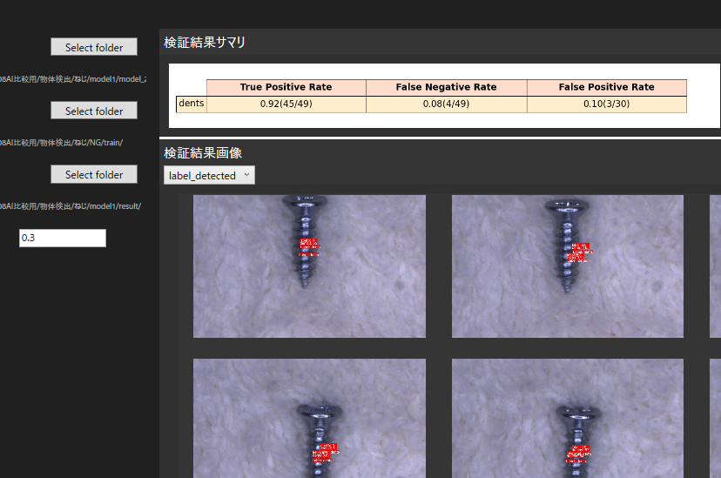Click the 検証結果サマリ section heading

(205, 42)
